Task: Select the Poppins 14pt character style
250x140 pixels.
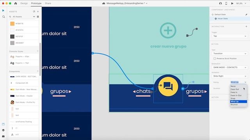Action: [24, 63]
